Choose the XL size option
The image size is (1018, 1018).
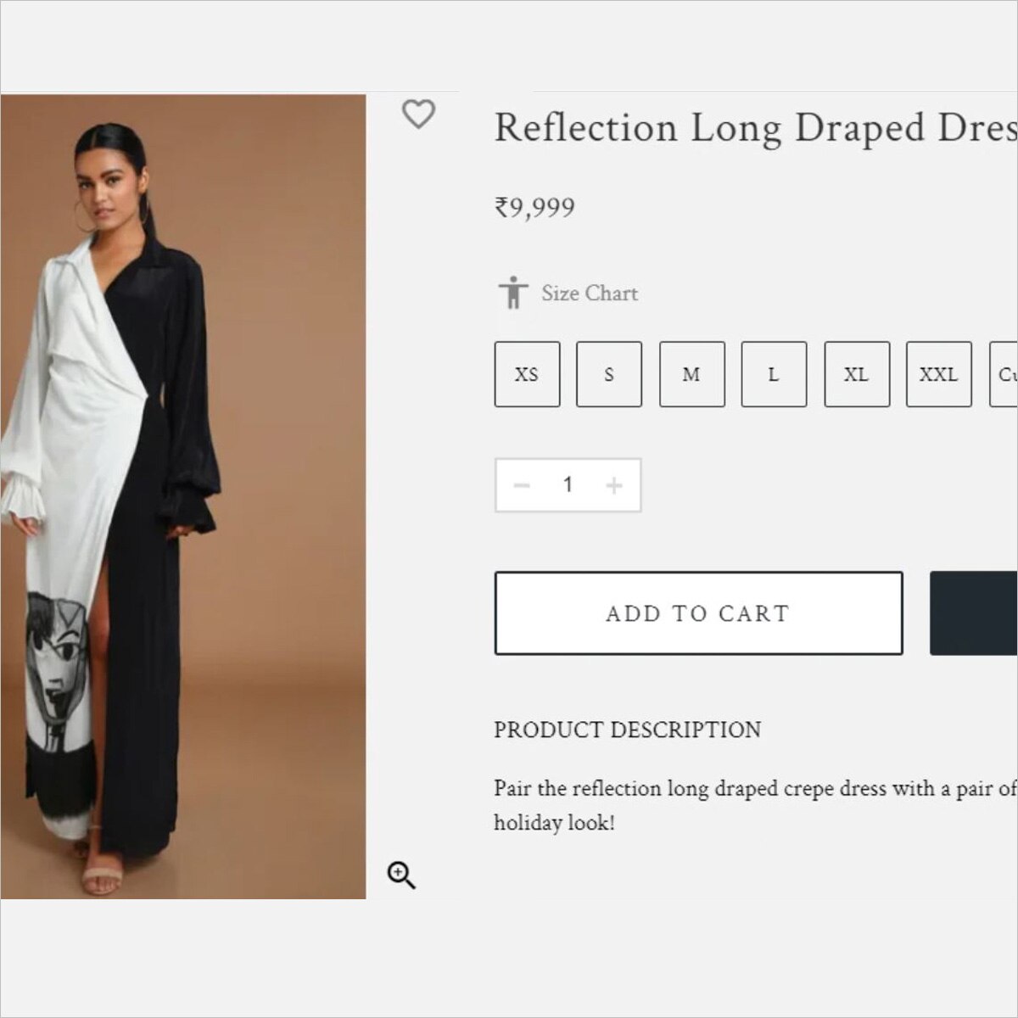856,374
